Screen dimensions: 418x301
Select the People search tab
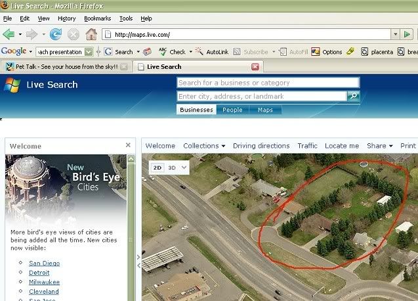point(232,110)
